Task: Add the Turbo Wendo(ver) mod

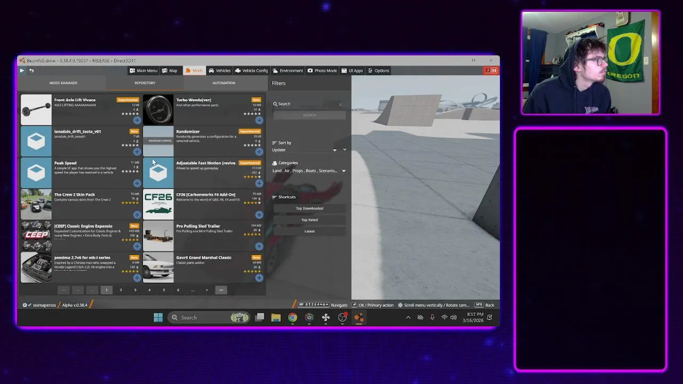Action: click(x=259, y=120)
